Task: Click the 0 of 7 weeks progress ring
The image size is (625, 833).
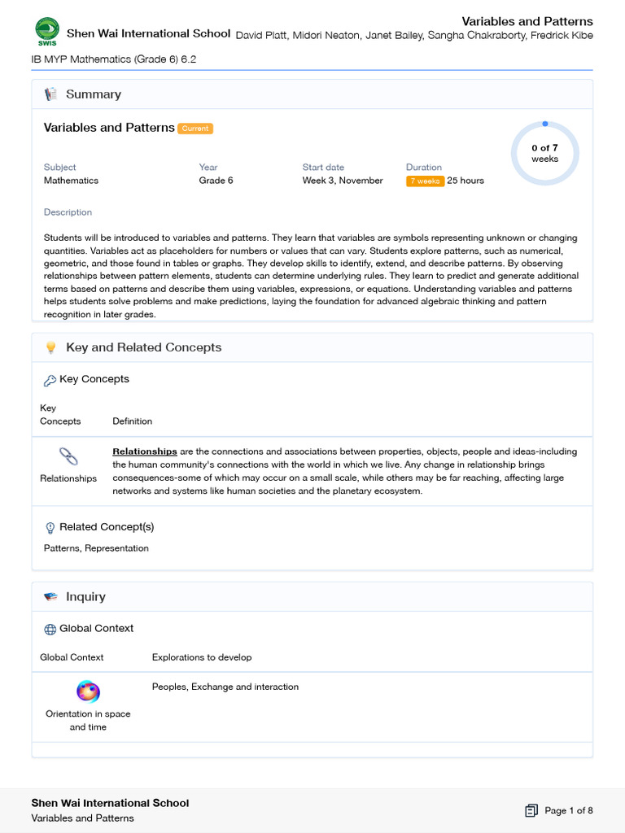Action: pos(544,153)
